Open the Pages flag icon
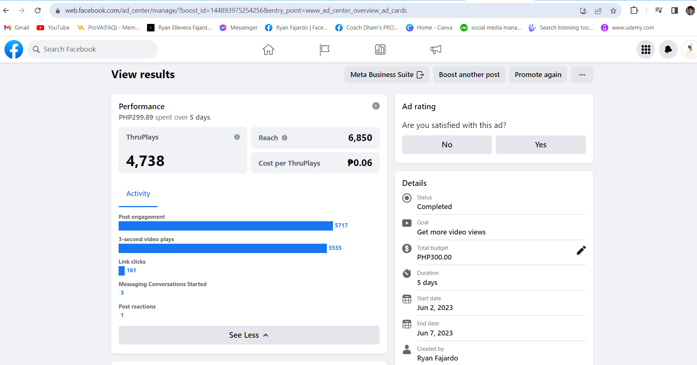This screenshot has height=365, width=697. tap(324, 49)
